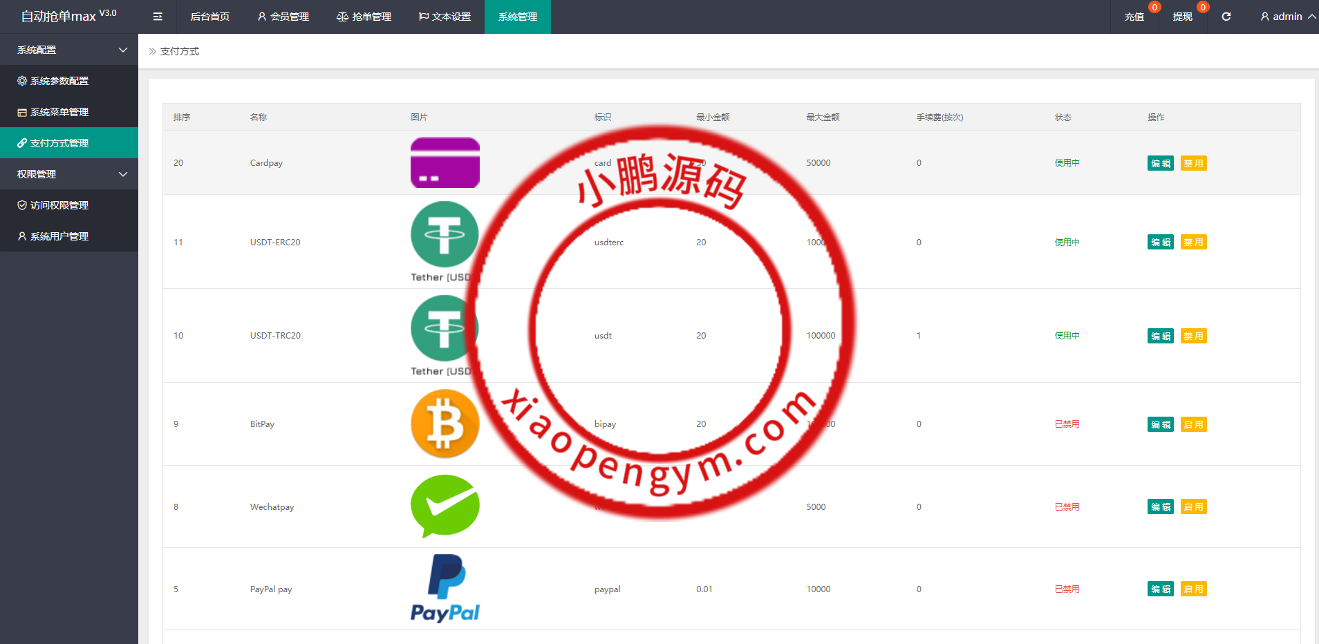Click the BitPay bitcoin logo image

pyautogui.click(x=445, y=424)
